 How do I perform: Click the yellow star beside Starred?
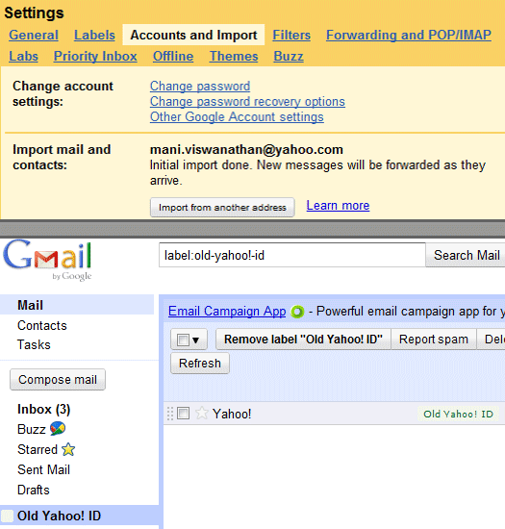pyautogui.click(x=68, y=449)
